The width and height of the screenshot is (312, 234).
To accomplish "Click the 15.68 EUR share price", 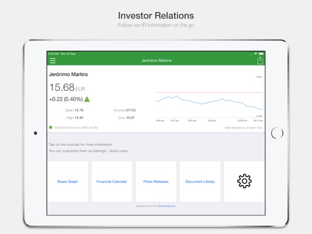I will point(67,88).
